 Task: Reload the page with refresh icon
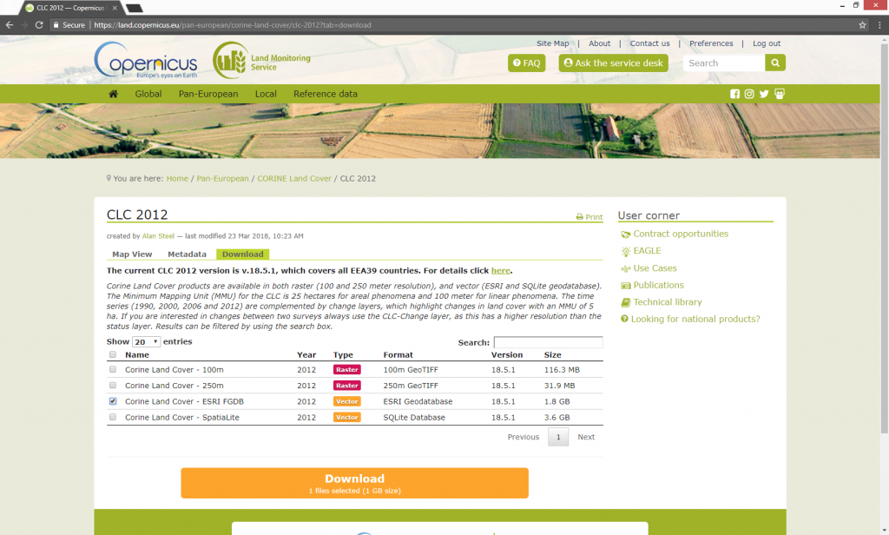click(x=39, y=25)
